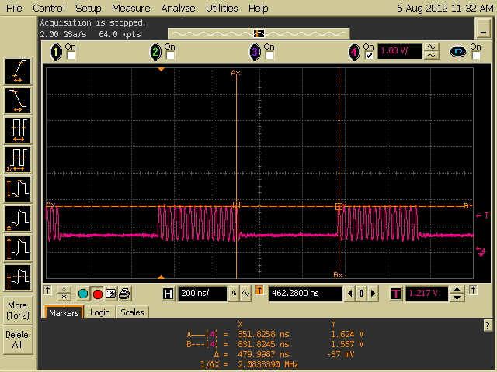Viewport: 497px width, 372px height.
Task: Click the channel 4 number button
Action: (x=354, y=52)
